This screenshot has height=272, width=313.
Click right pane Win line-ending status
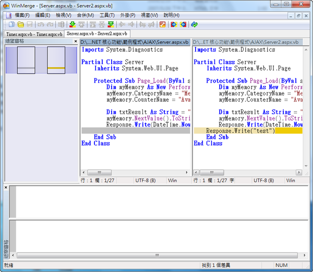(x=291, y=181)
